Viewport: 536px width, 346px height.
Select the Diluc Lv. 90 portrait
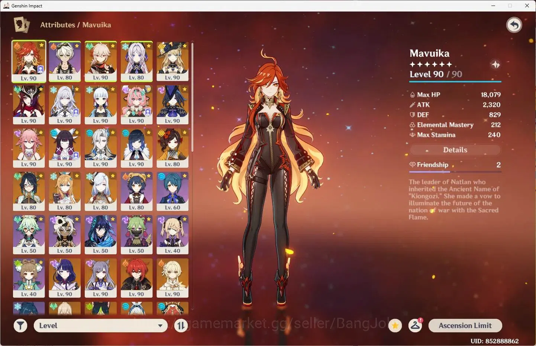pos(136,278)
